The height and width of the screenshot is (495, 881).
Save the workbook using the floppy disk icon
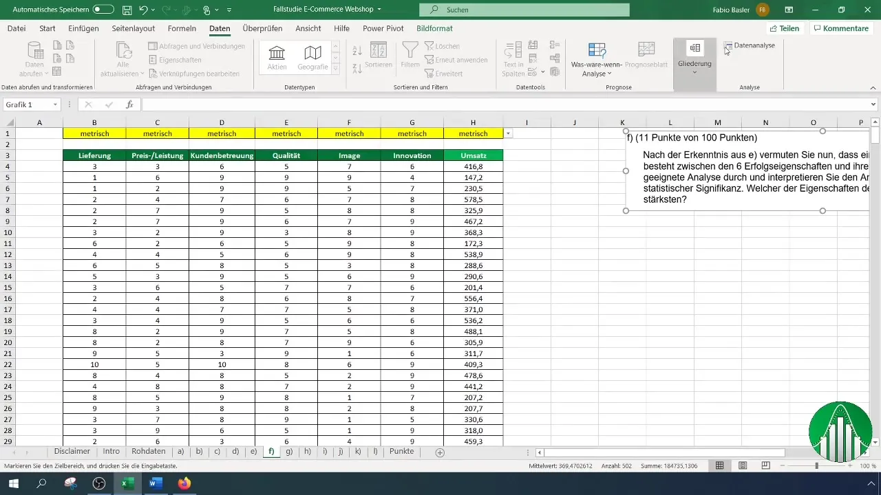pyautogui.click(x=127, y=10)
